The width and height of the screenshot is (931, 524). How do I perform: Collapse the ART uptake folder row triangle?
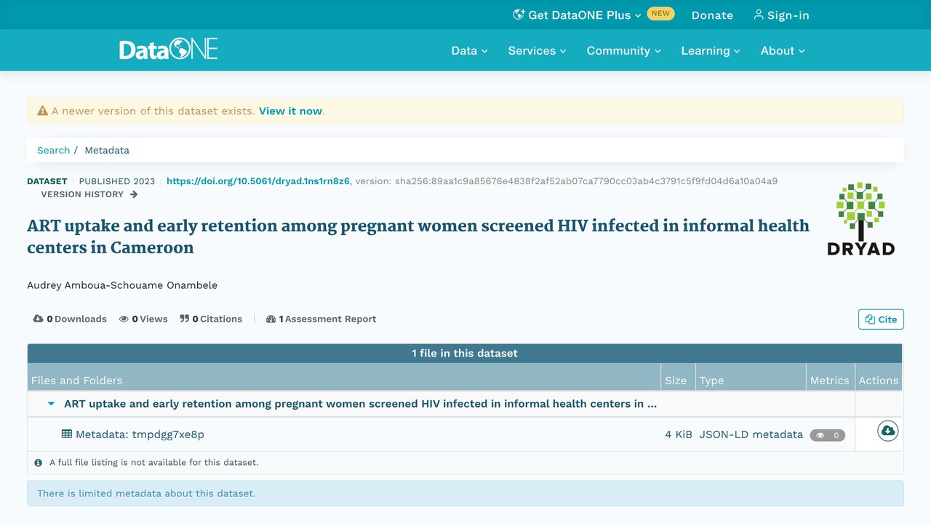coord(51,404)
